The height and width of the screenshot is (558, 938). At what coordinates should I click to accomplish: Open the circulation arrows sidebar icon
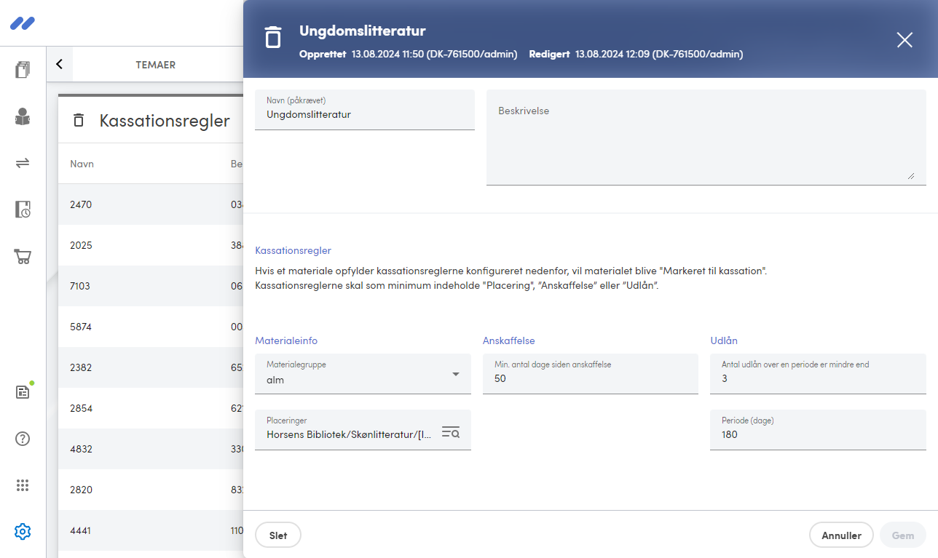tap(23, 163)
